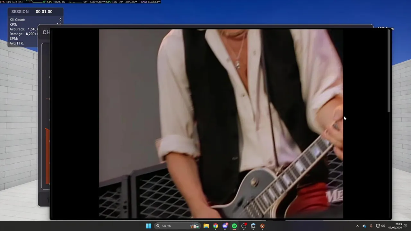Click the microphone tray icon
This screenshot has width=411, height=231.
(x=371, y=226)
